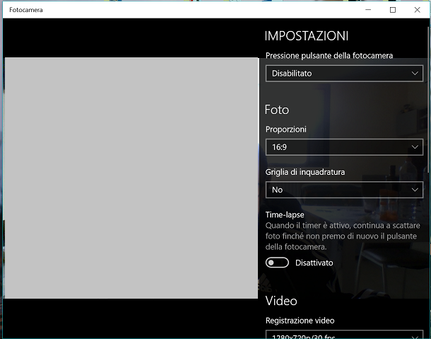Click the Video section heading
The height and width of the screenshot is (339, 431).
[x=281, y=301]
